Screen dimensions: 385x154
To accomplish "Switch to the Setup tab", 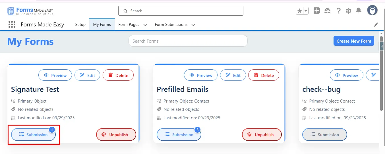I will pos(80,24).
